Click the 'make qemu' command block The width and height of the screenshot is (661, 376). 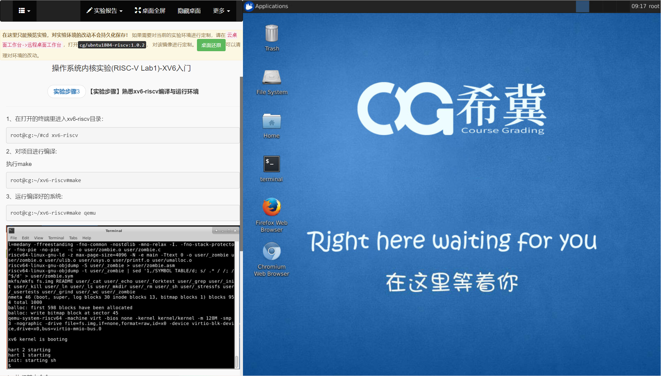pyautogui.click(x=123, y=213)
